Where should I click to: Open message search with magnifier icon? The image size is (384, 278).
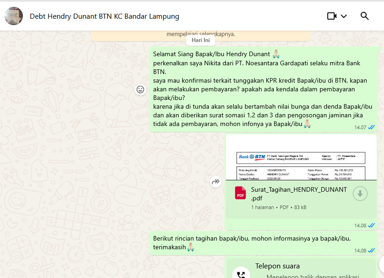[x=364, y=16]
